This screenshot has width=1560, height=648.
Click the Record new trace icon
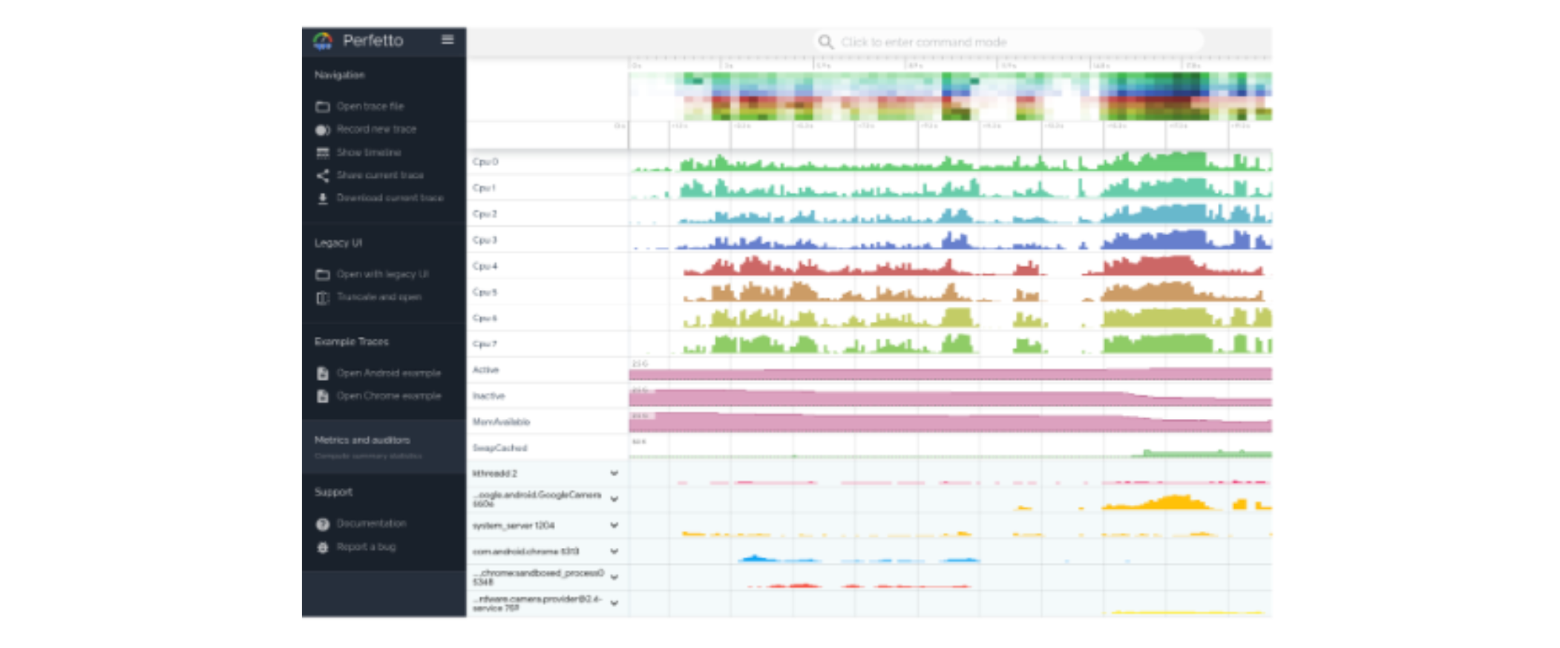322,130
